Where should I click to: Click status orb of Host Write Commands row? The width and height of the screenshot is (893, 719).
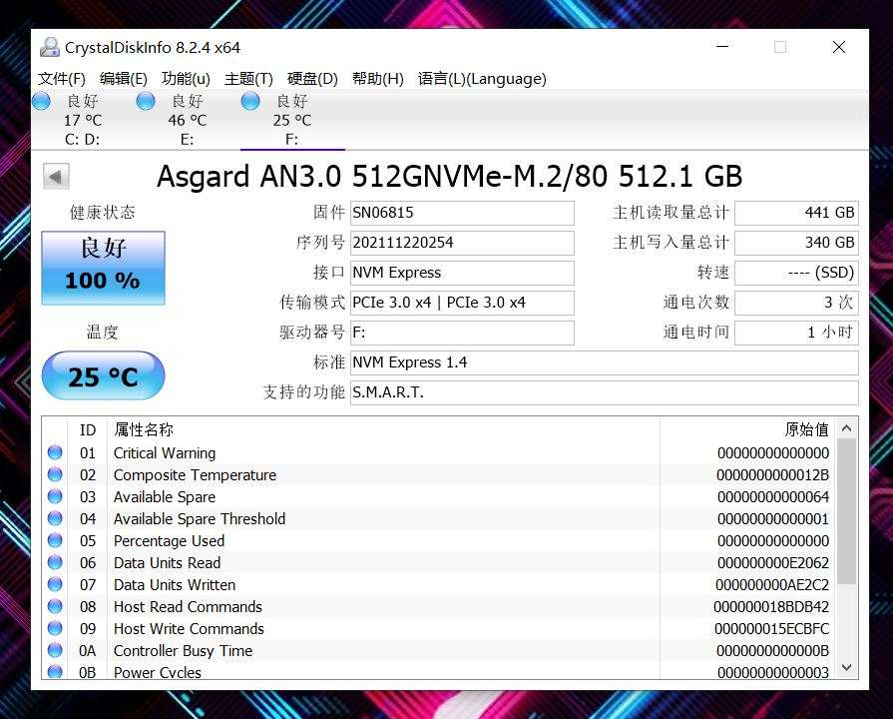55,628
